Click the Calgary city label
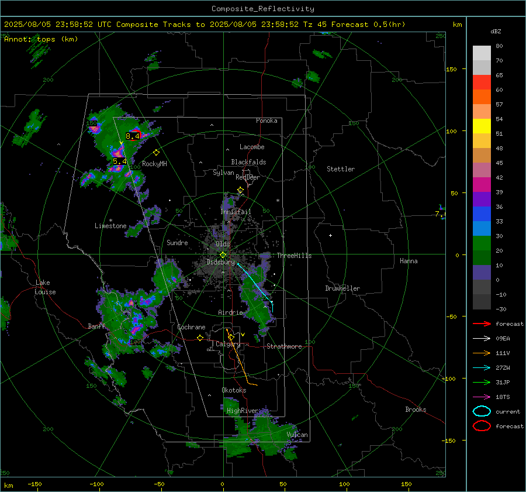 (x=228, y=344)
